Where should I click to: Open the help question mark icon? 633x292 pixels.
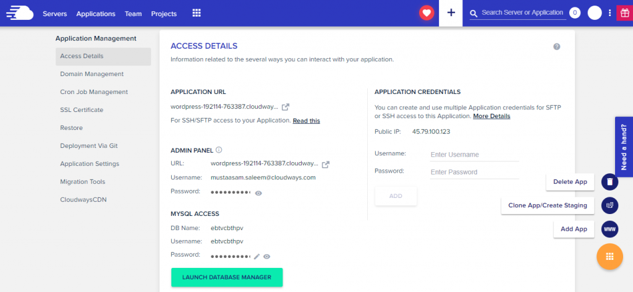click(557, 46)
